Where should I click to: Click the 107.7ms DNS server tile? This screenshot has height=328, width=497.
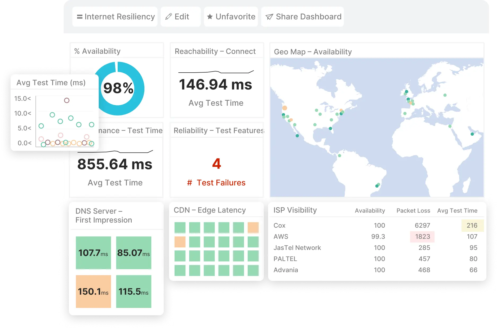tap(93, 253)
